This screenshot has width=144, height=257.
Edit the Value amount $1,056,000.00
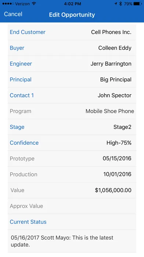click(x=113, y=190)
